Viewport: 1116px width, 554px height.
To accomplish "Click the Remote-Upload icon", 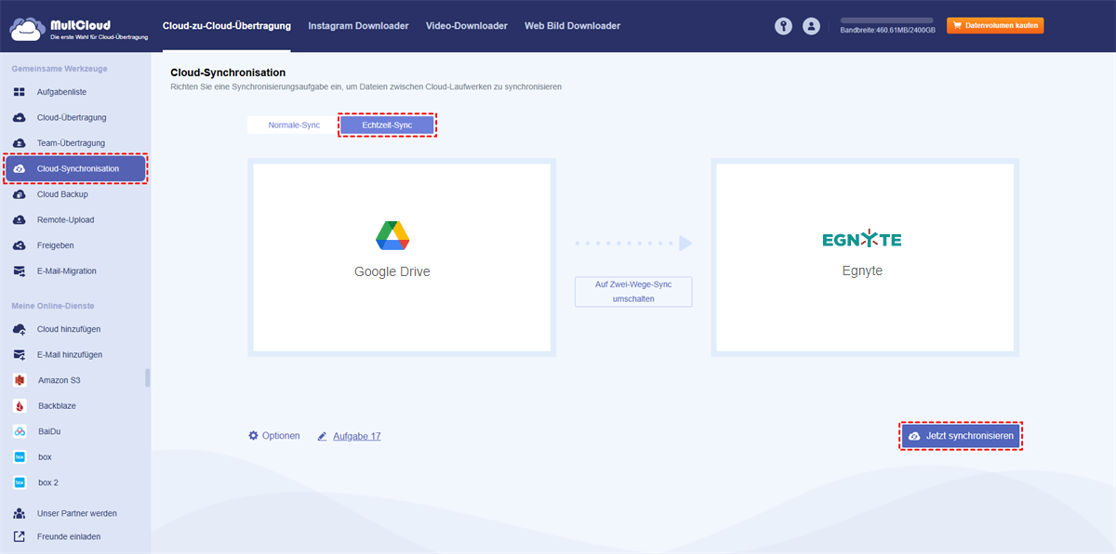I will pos(20,220).
